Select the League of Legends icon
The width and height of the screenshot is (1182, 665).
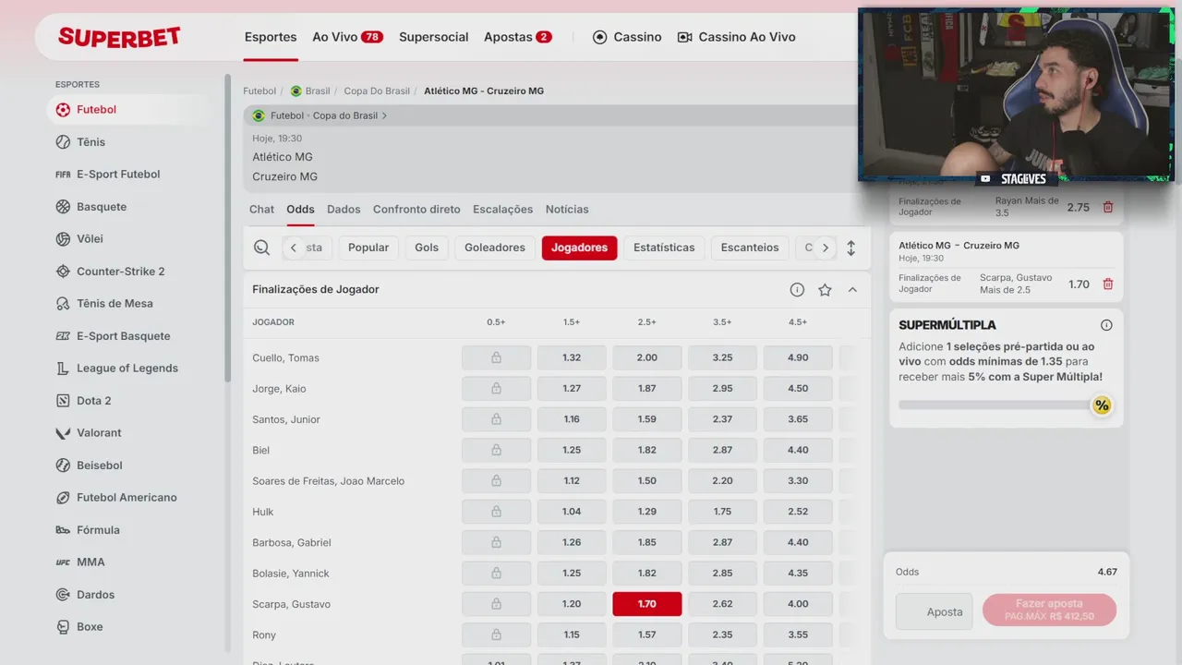63,369
